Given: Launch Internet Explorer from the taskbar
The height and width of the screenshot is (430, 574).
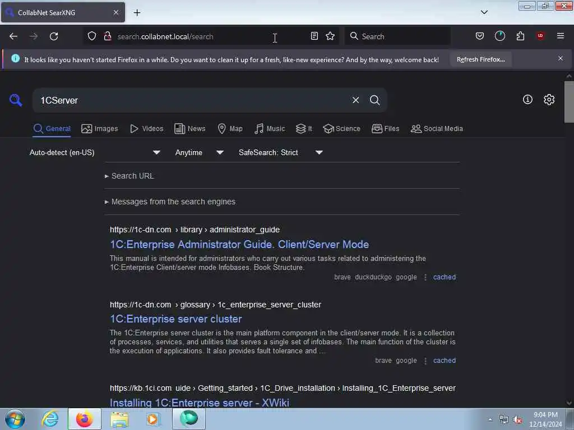Looking at the screenshot, I should [x=50, y=419].
